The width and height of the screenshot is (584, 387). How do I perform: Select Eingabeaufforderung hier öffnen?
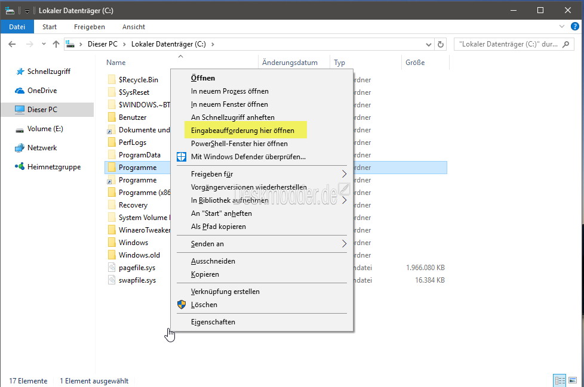click(x=262, y=131)
